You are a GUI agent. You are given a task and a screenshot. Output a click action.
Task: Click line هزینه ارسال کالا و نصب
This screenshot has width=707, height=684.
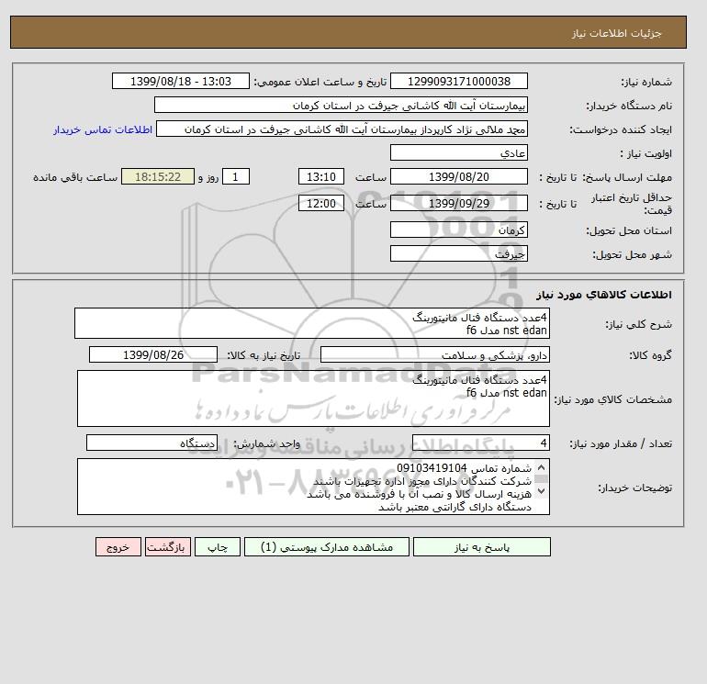(420, 495)
